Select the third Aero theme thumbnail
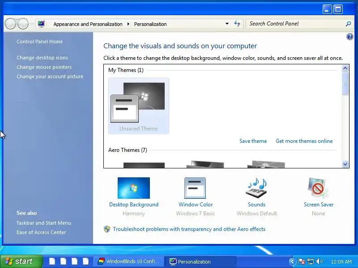 pos(266,164)
